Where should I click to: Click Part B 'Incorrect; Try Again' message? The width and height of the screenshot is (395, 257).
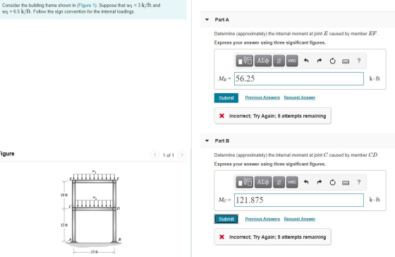pyautogui.click(x=272, y=237)
